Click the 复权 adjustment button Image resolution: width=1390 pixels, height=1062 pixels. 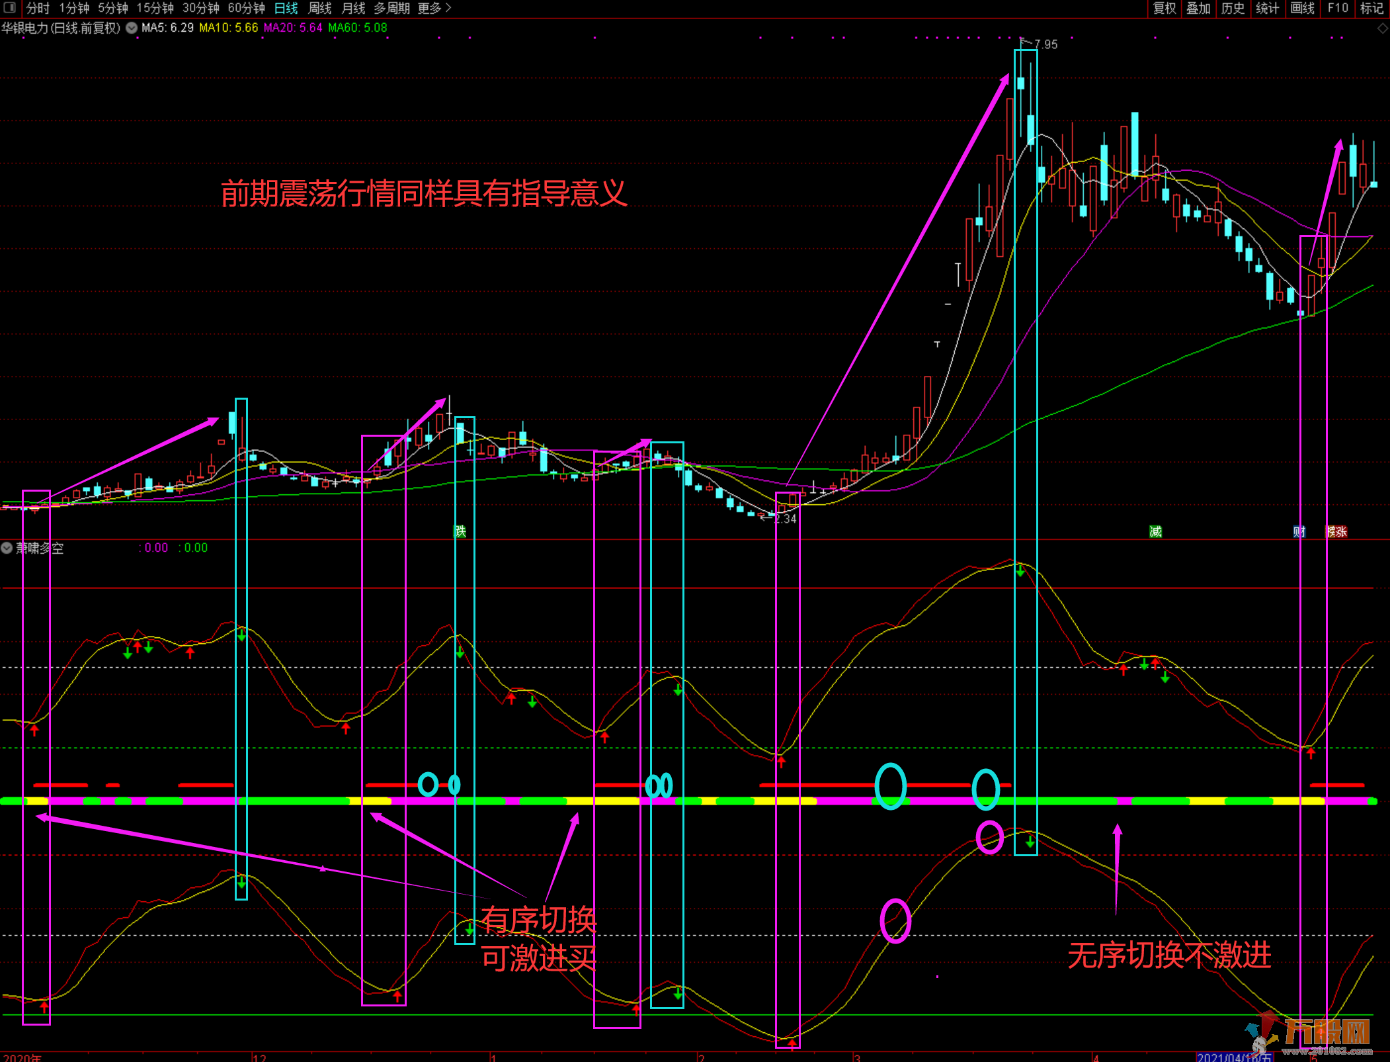(x=1165, y=8)
